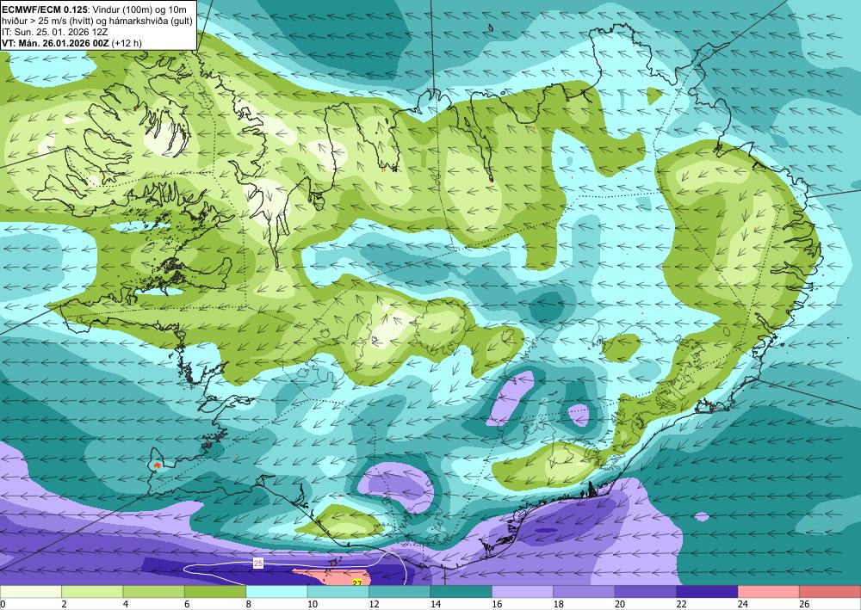The image size is (861, 610).
Task: Click the 8–10 m/s light cyan legend swatch
Action: 276,592
